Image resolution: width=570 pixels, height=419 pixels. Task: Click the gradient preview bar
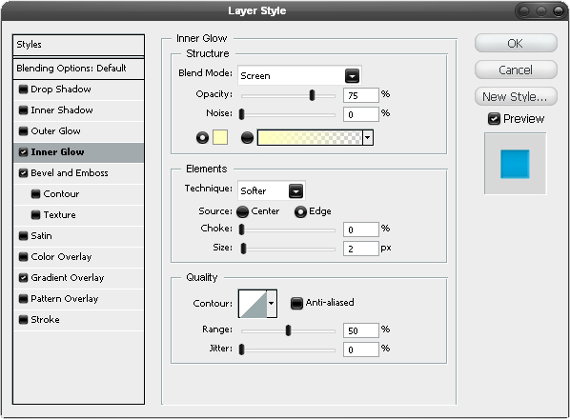tap(310, 138)
